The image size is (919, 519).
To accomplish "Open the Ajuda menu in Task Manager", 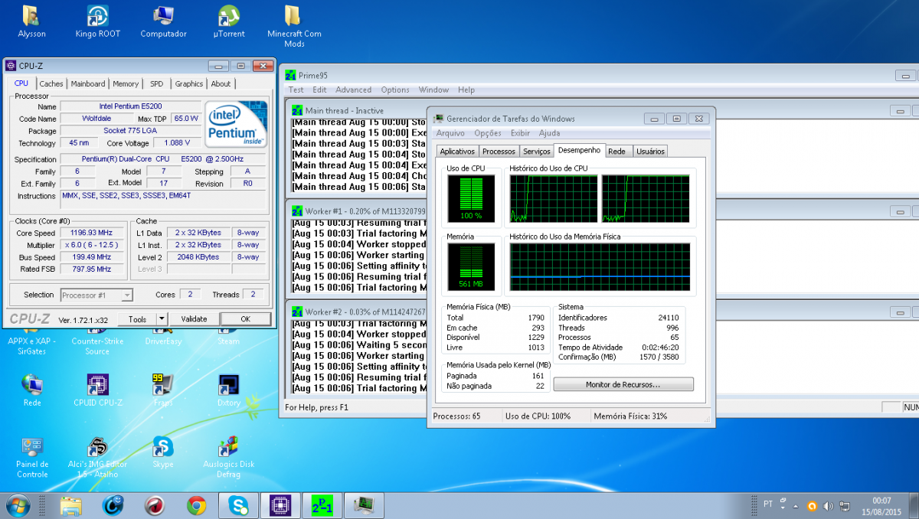I will (549, 133).
